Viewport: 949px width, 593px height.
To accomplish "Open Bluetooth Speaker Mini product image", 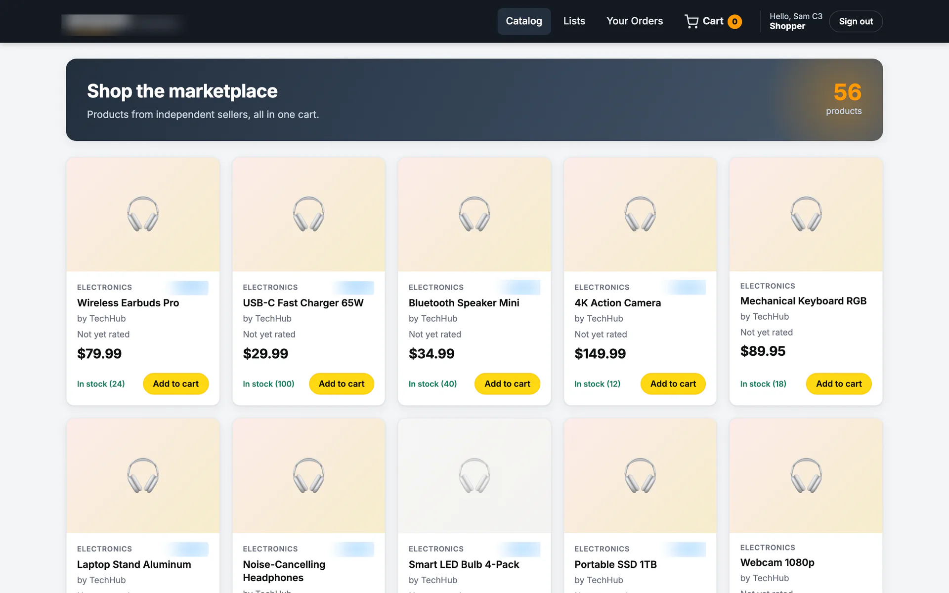I will [474, 214].
